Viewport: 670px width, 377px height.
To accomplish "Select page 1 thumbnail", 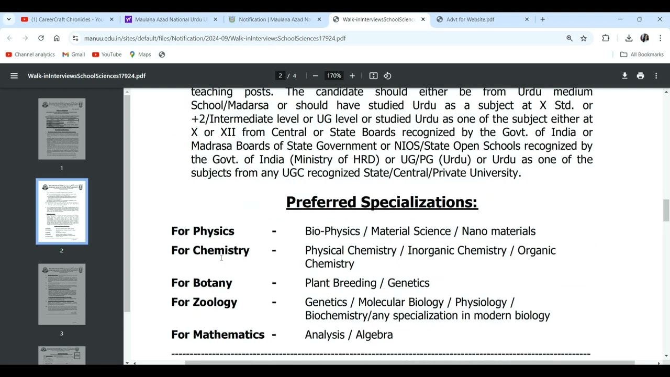I will click(62, 129).
